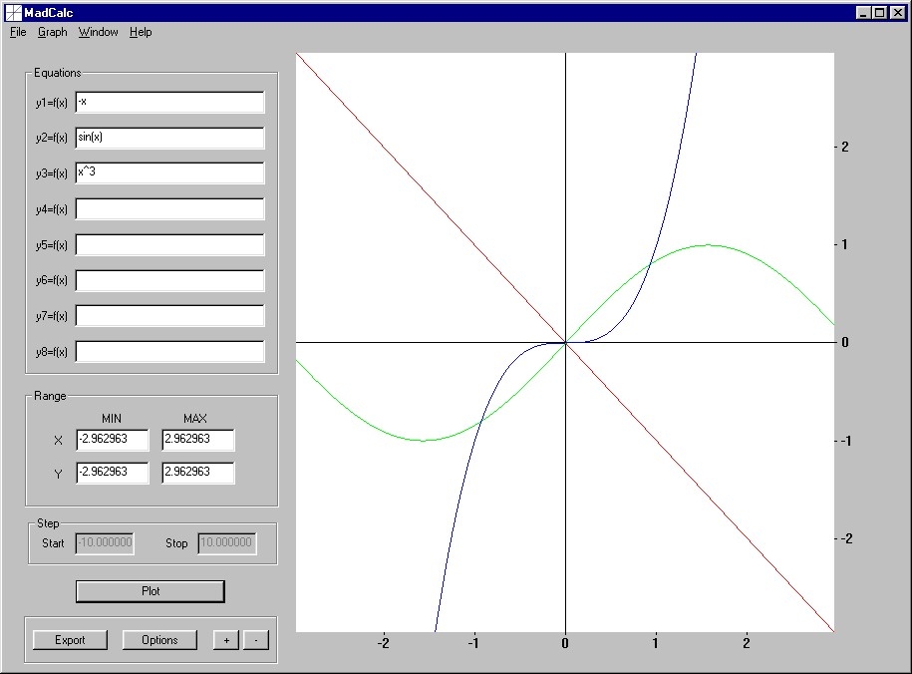This screenshot has width=912, height=674.
Task: Click the graph origin where axes cross
Action: (565, 343)
